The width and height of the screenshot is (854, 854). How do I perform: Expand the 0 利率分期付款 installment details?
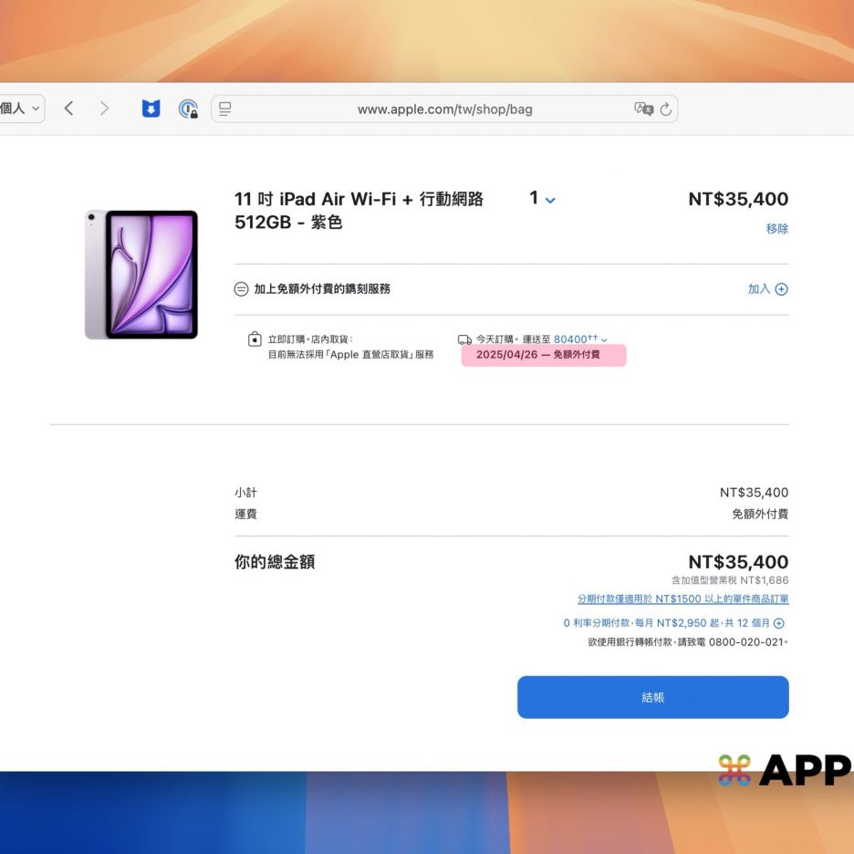pyautogui.click(x=778, y=623)
